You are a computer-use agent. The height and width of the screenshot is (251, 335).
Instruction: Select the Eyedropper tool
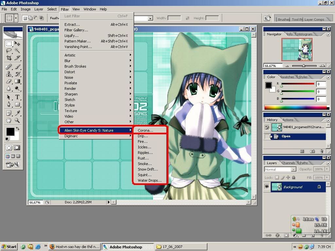pyautogui.click(x=17, y=113)
